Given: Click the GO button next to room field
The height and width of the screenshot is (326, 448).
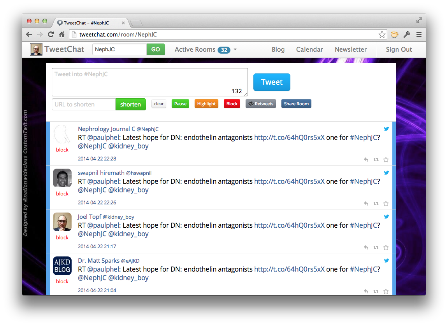Looking at the screenshot, I should click(156, 49).
